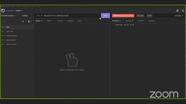Select the place_search request
The image size is (186, 104).
[17, 44]
